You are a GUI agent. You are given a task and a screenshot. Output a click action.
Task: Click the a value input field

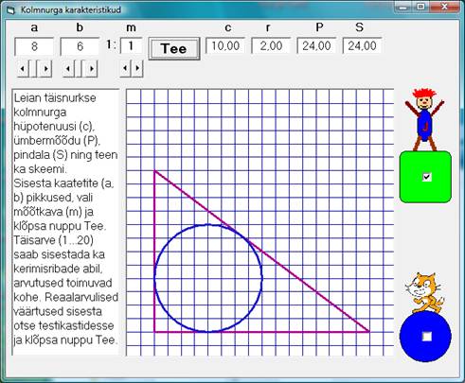coord(34,46)
